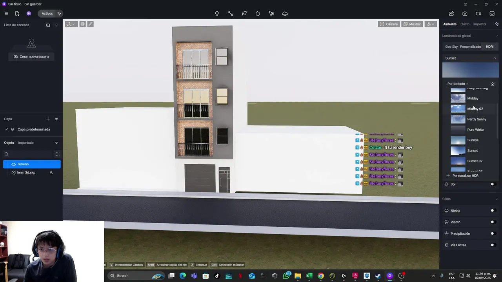
Task: Click the camera image render icon
Action: click(x=465, y=13)
